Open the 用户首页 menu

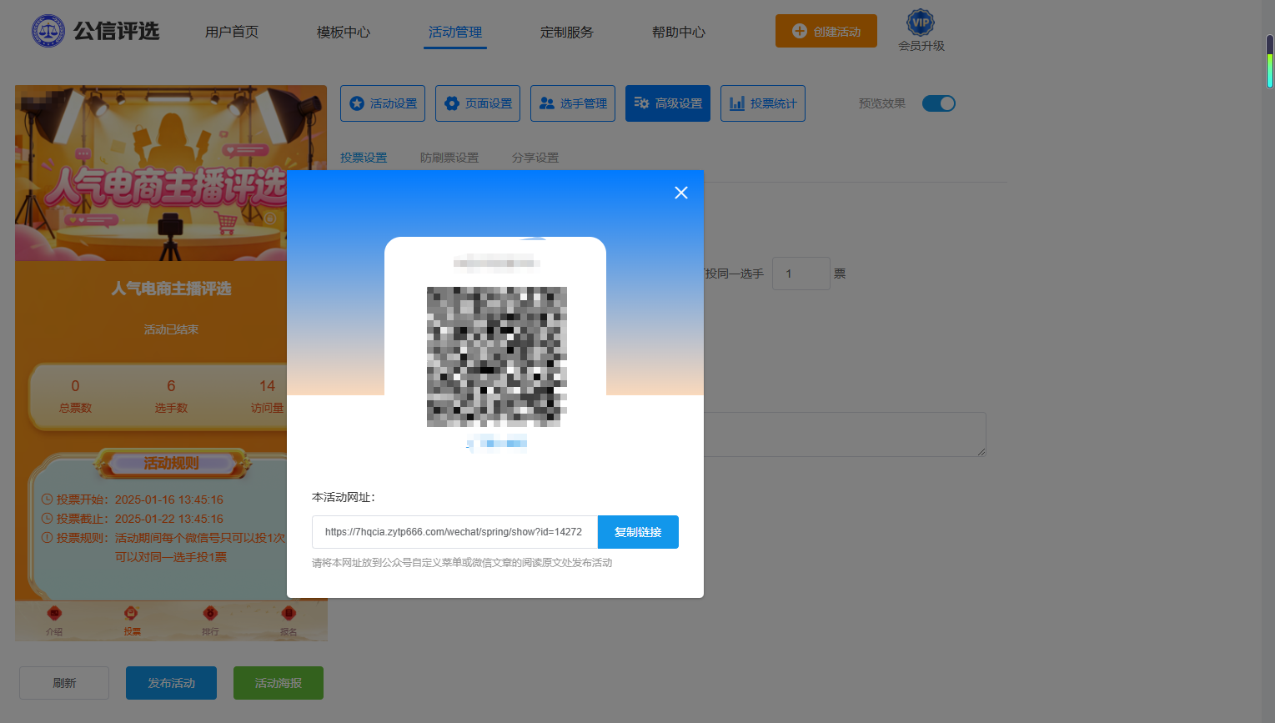point(232,32)
